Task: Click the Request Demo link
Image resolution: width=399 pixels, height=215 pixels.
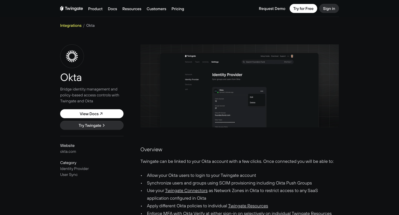Action: click(272, 8)
